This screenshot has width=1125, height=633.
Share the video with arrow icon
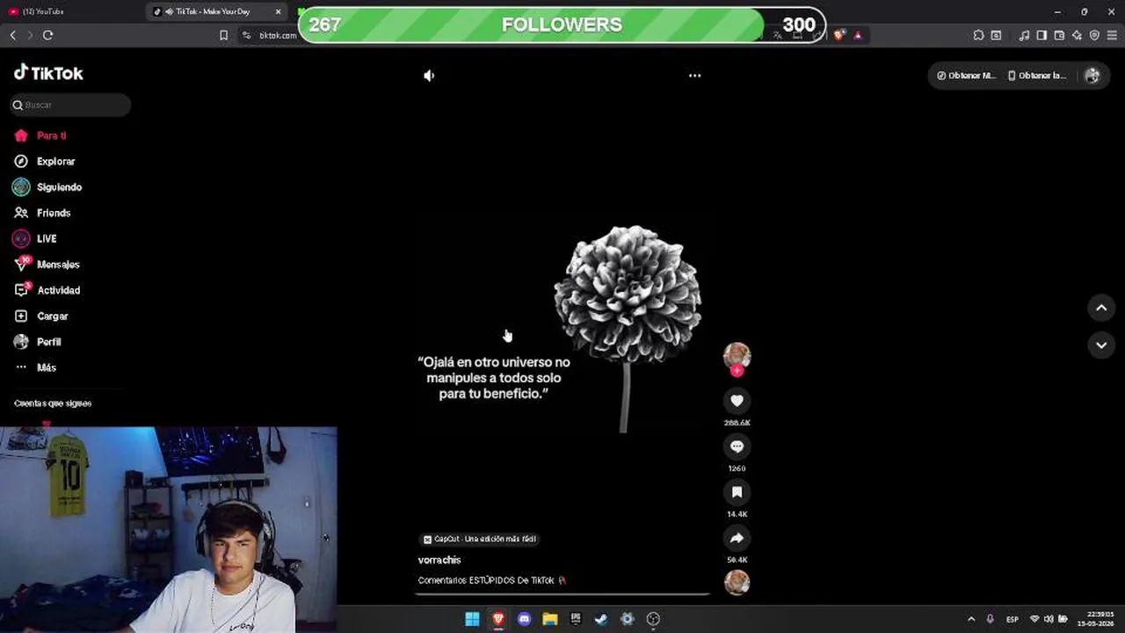(x=737, y=538)
